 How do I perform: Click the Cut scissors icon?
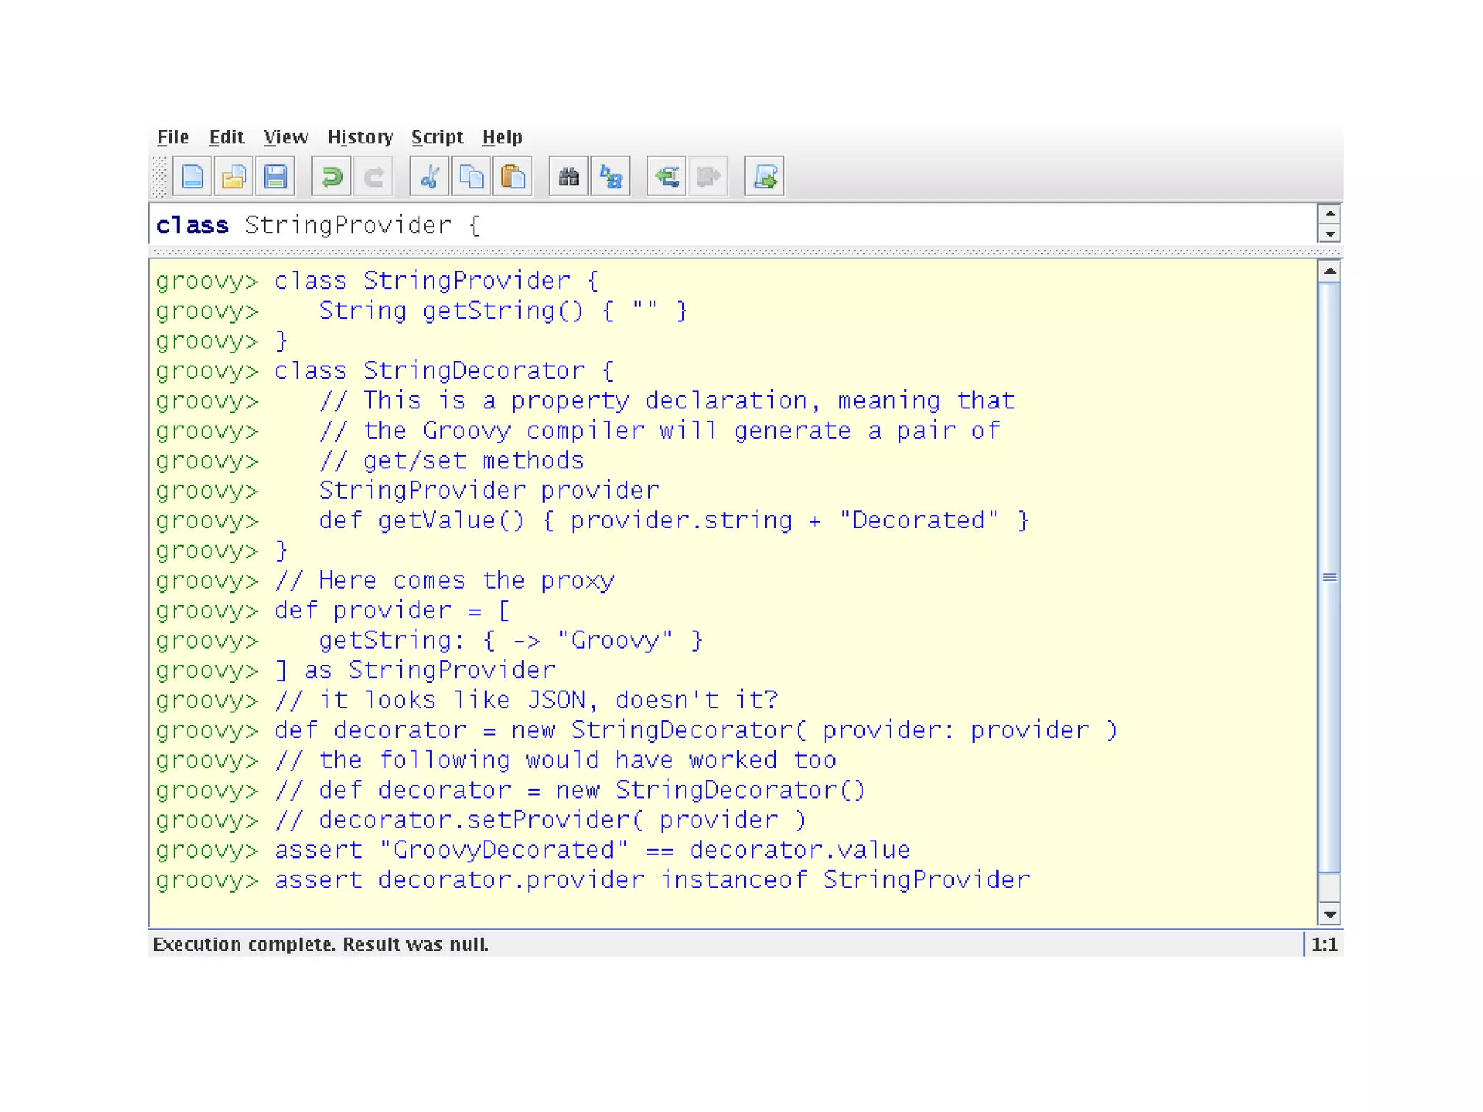tap(429, 176)
